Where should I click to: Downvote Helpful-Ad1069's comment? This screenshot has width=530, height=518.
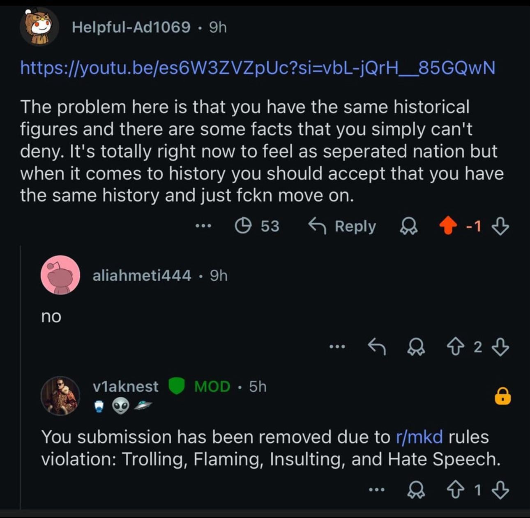point(500,226)
